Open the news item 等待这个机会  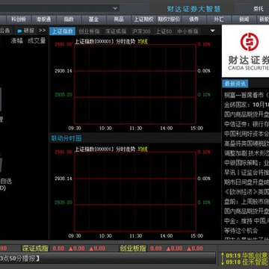coord(241,231)
